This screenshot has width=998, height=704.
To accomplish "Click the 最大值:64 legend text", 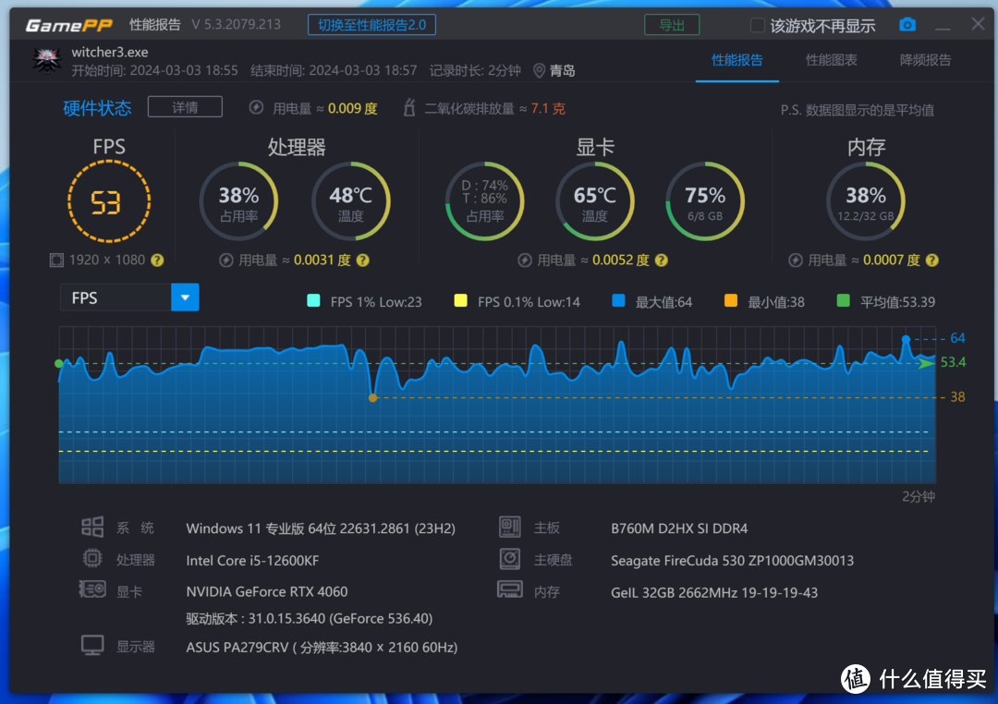I will [663, 302].
